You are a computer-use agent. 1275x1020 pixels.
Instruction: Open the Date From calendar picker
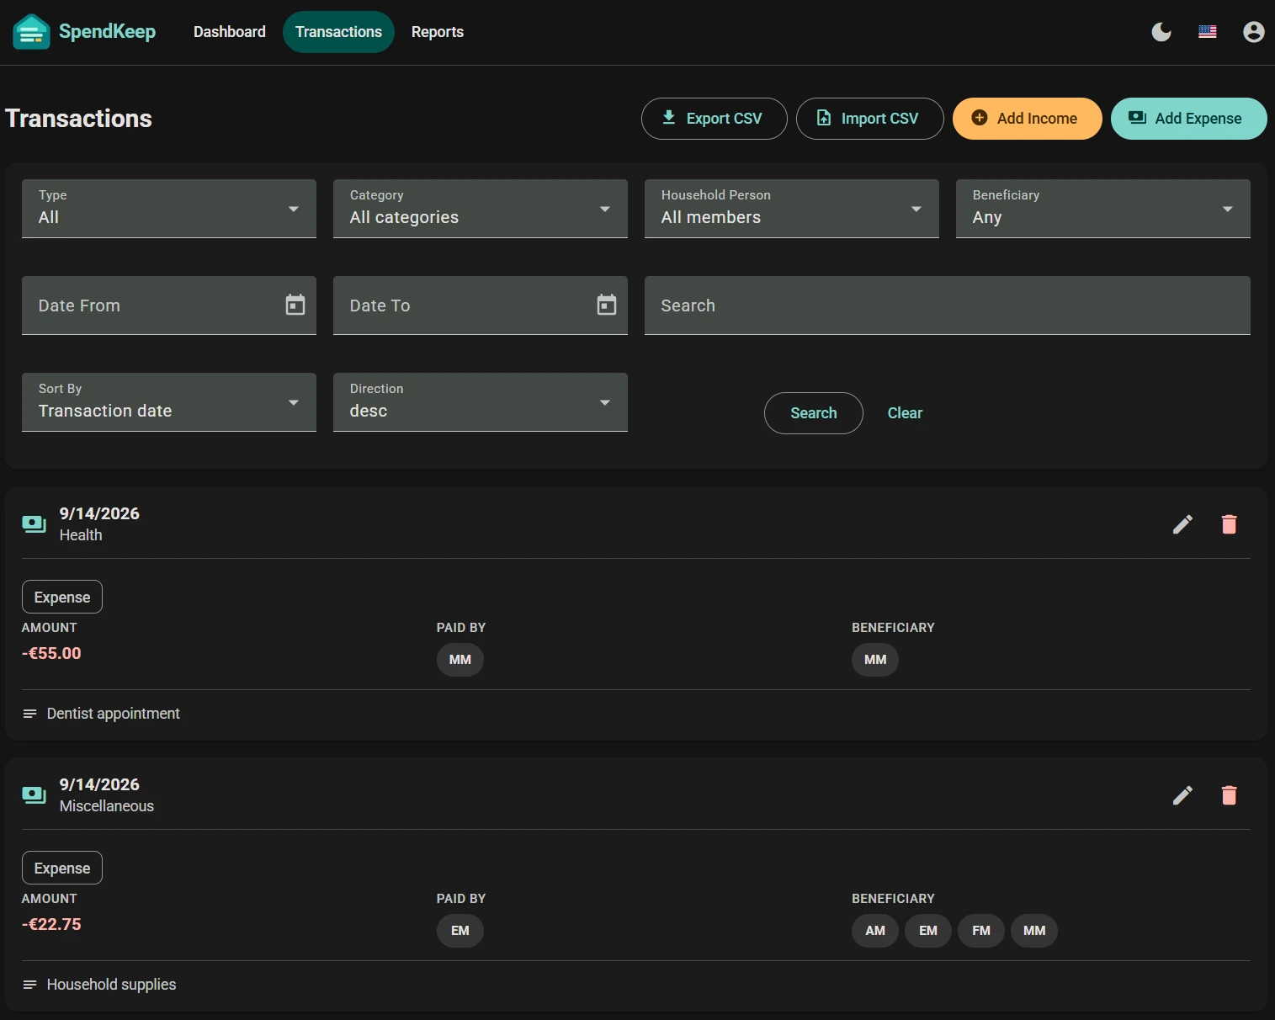pos(295,305)
